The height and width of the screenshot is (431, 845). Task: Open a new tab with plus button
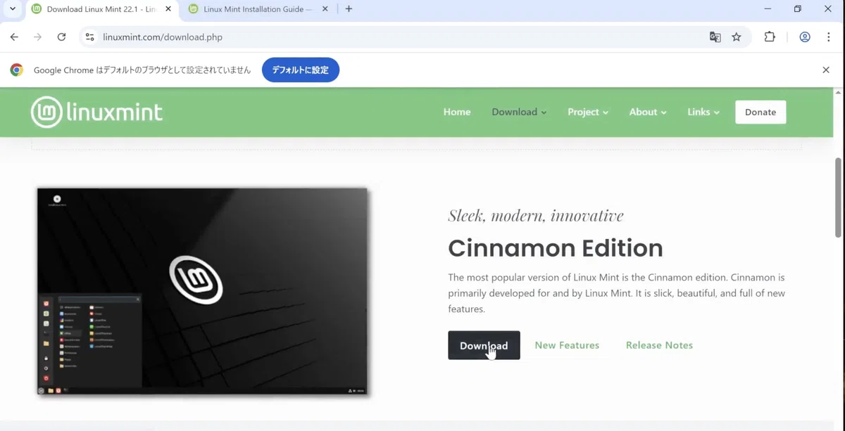click(x=349, y=9)
